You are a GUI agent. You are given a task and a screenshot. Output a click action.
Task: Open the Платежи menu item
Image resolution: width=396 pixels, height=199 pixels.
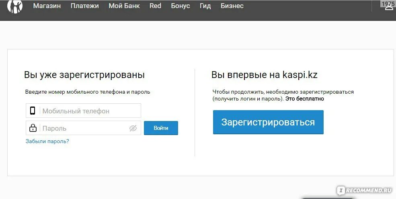[x=84, y=6]
